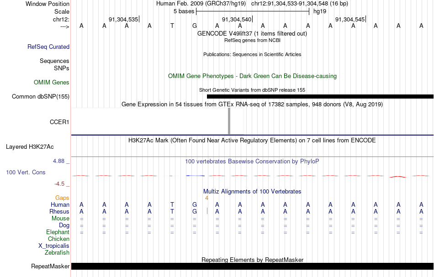The image size is (434, 277).
Task: Click the 91,304,540 ruler position
Action: pos(237,19)
